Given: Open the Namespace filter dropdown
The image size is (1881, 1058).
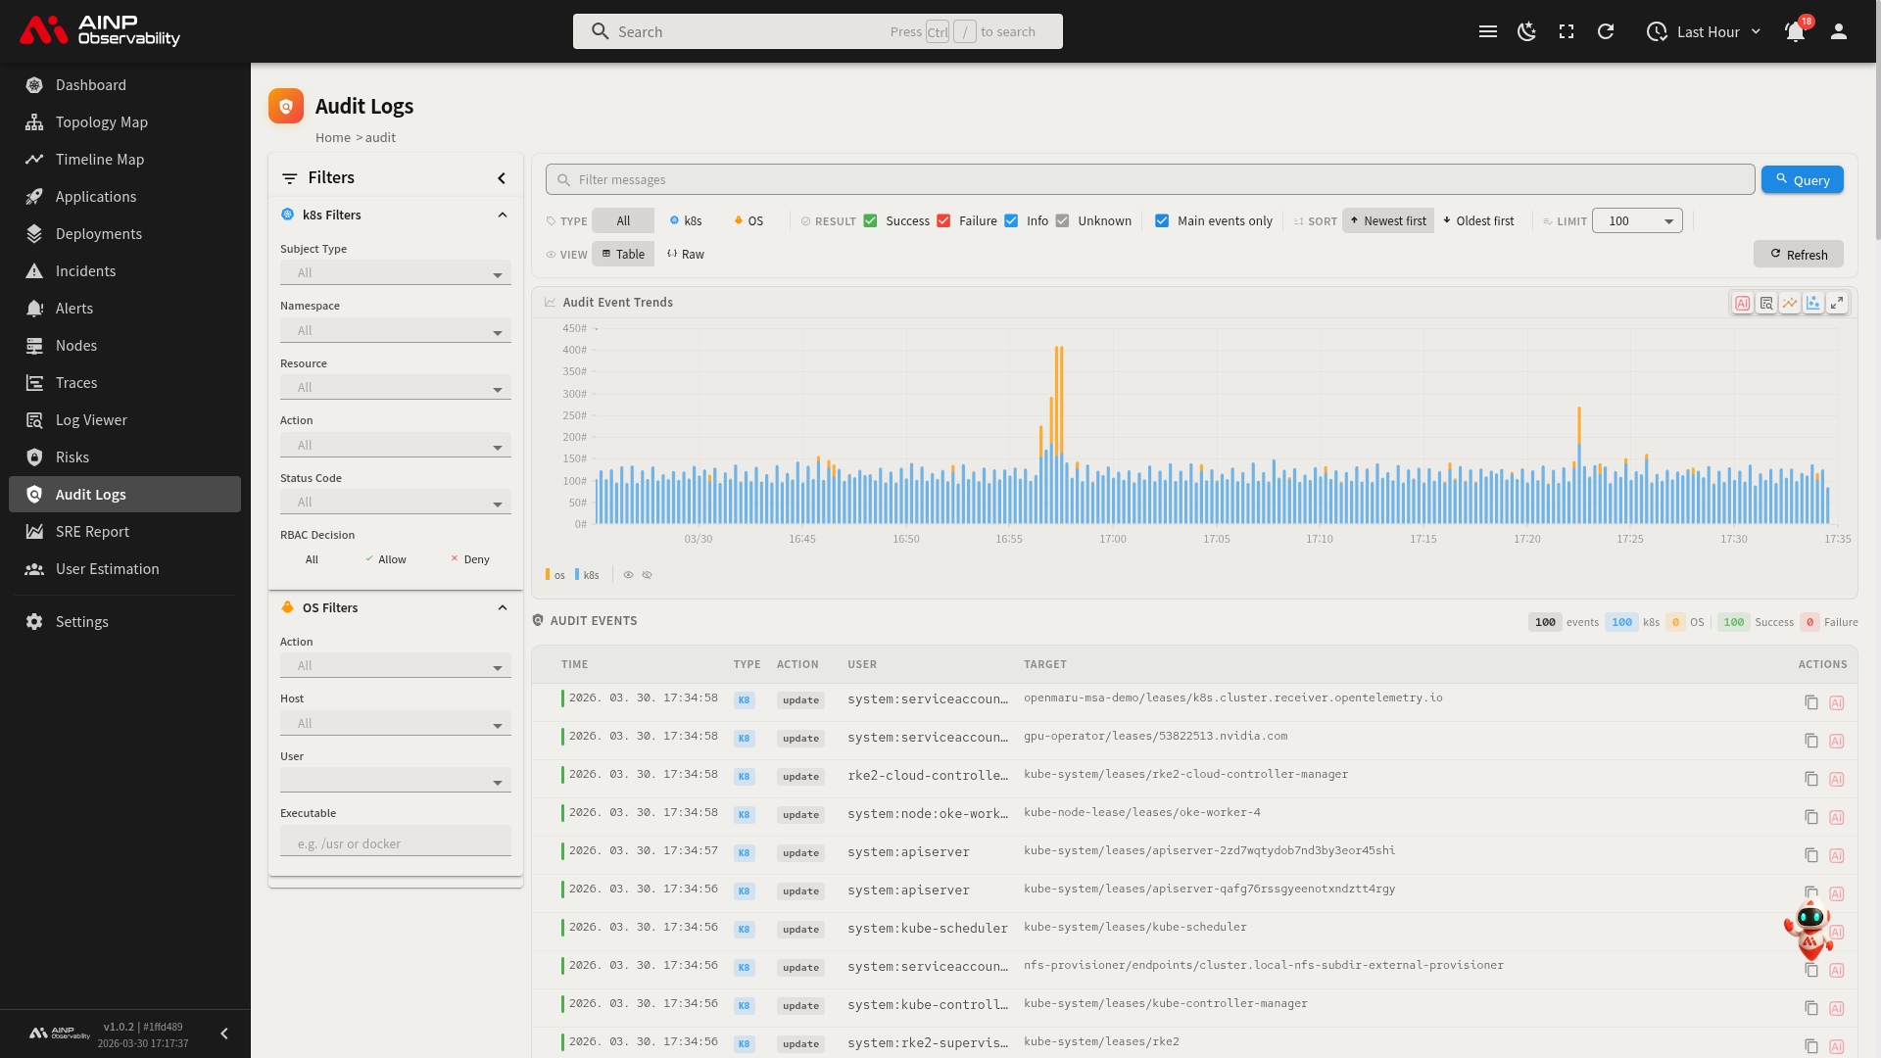Looking at the screenshot, I should (396, 331).
